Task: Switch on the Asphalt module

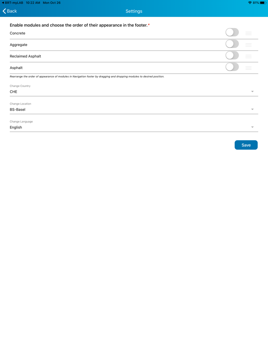Action: [232, 67]
